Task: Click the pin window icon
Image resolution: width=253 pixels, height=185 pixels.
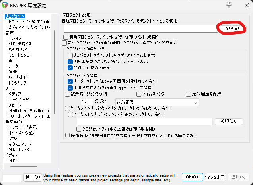Action: click(229, 5)
